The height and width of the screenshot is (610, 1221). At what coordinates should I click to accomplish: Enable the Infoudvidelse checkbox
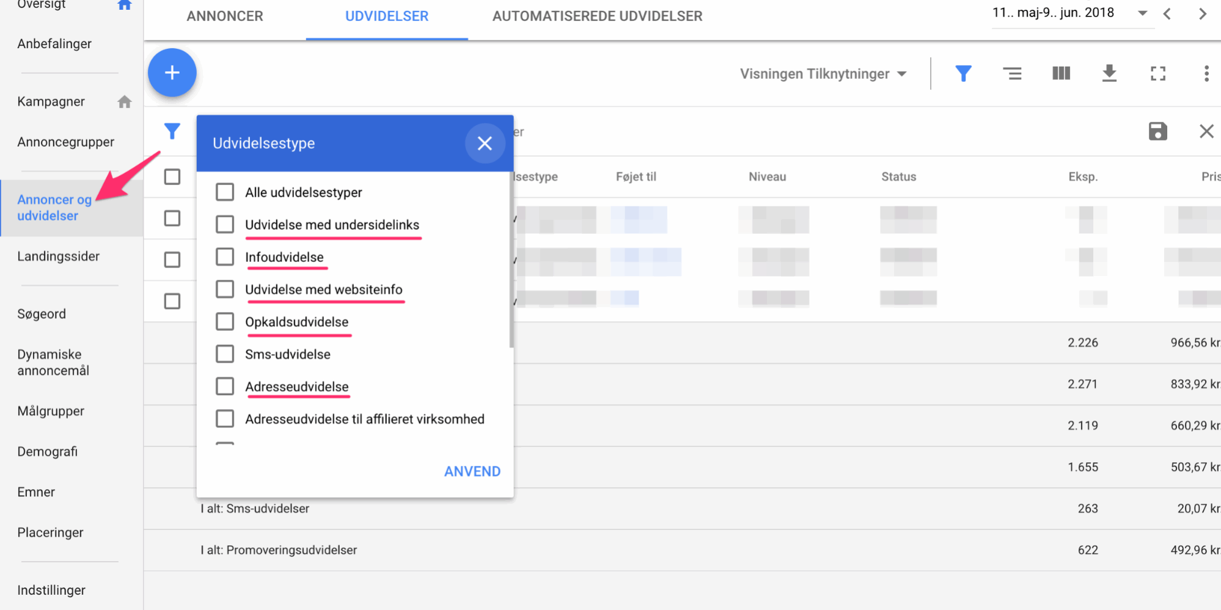point(225,257)
